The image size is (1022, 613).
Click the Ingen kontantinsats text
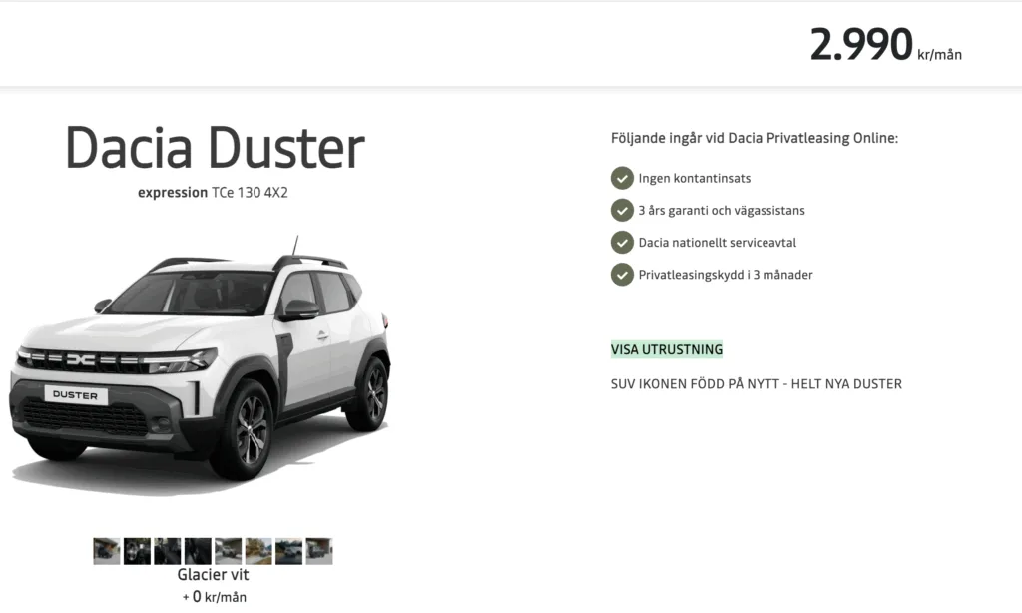(695, 178)
